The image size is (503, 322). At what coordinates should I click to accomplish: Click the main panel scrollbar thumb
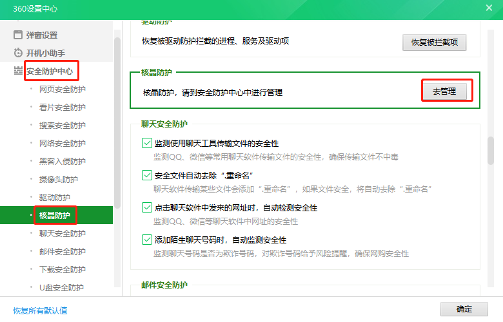tap(491, 151)
